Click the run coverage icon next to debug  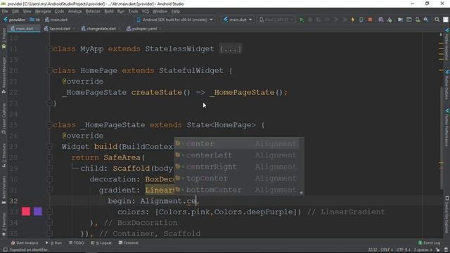[319, 20]
